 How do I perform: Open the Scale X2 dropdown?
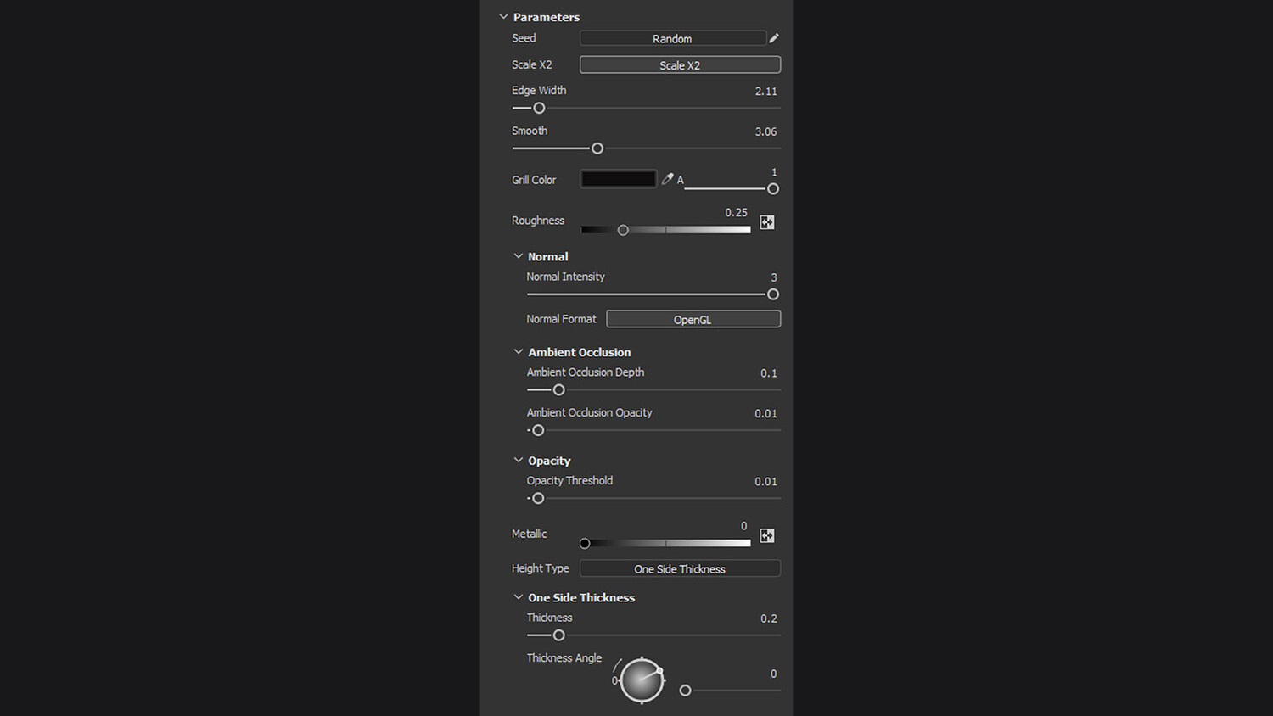pos(679,65)
